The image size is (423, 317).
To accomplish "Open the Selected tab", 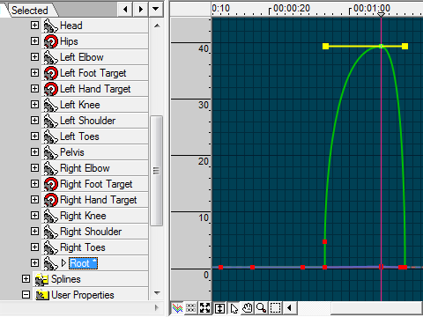I will [29, 11].
